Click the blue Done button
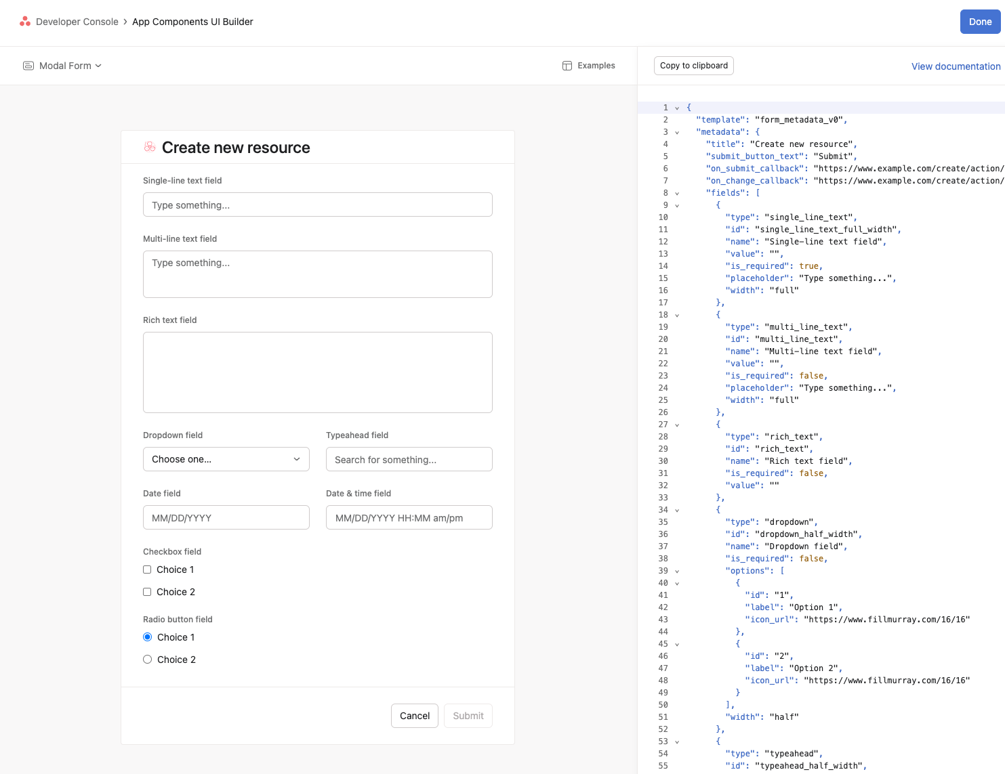Screen dimensions: 1005x774 tap(980, 22)
